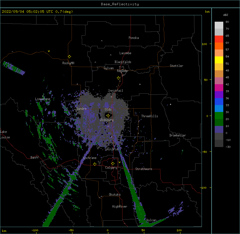Click the Cochrane label

click(x=90, y=158)
